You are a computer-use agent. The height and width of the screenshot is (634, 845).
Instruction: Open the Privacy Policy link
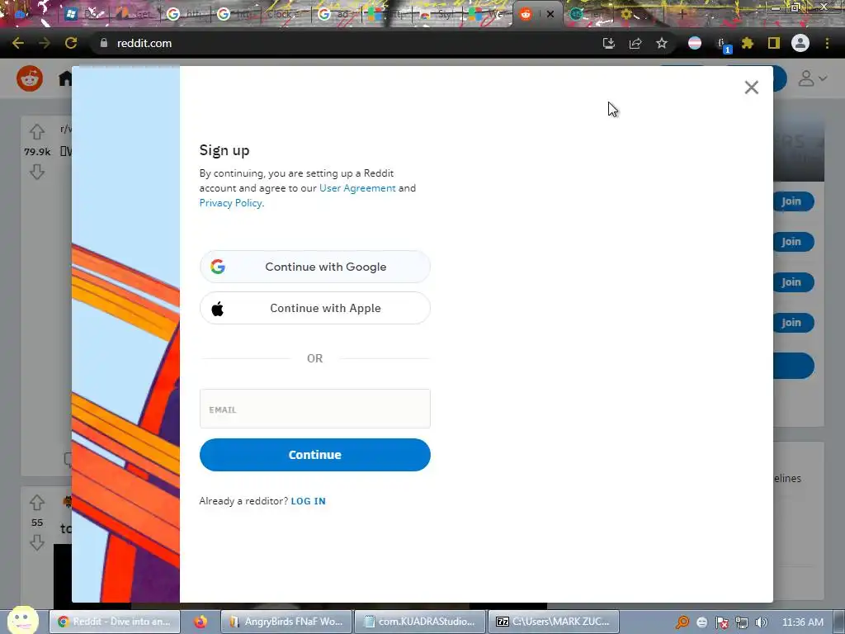[231, 203]
